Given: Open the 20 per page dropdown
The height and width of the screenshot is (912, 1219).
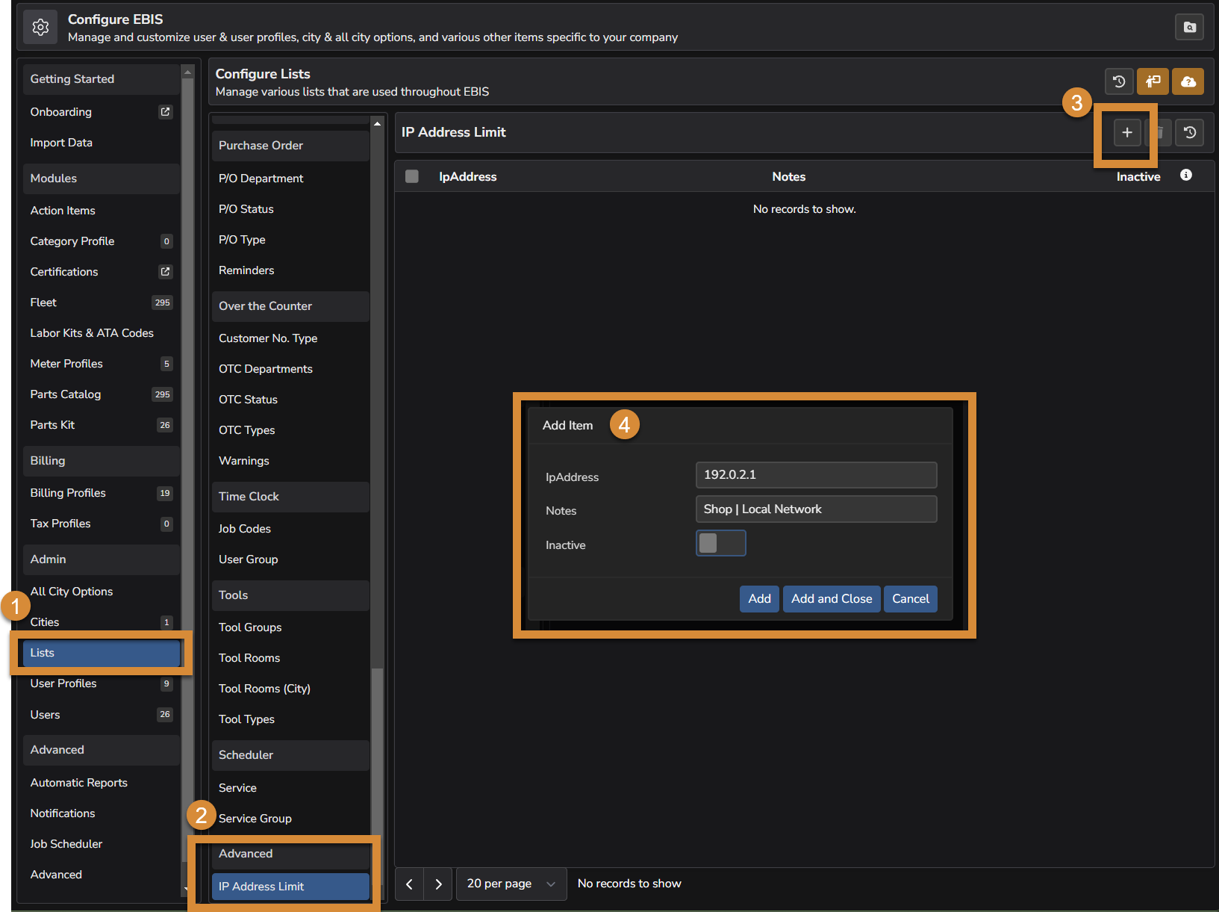Looking at the screenshot, I should (x=511, y=884).
